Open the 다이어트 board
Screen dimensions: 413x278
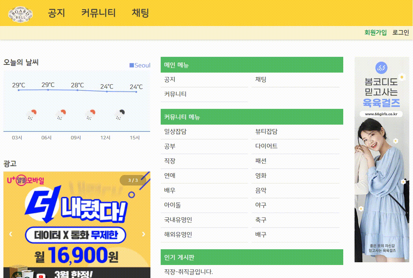[x=296, y=147]
